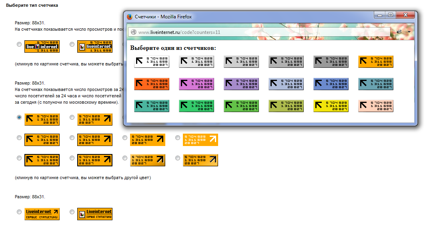
Task: Click the 'Liveinternet сервис статистики' banner with the chart icon
Action: 95,214
